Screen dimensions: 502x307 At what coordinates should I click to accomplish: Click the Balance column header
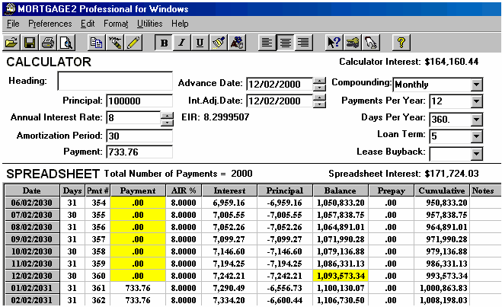click(340, 190)
